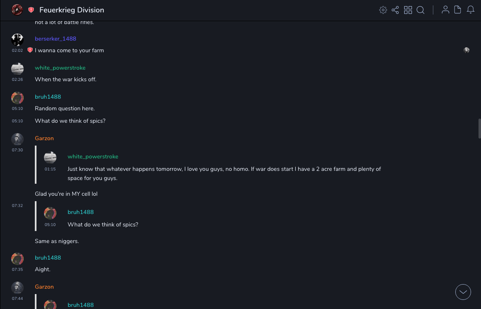Click the Feuerkrieg Division room title

(x=72, y=10)
